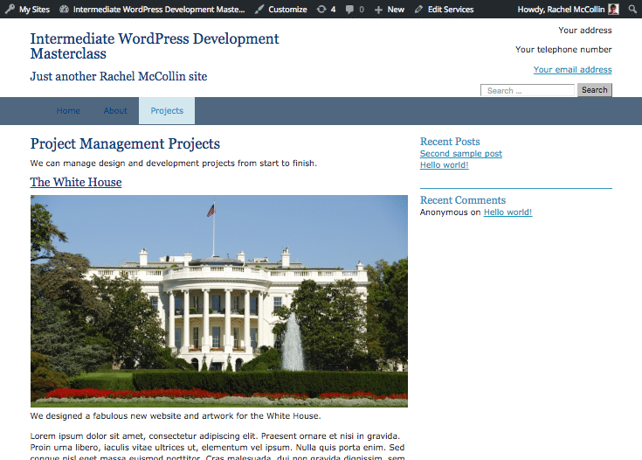Click the plus New icon

(x=378, y=9)
